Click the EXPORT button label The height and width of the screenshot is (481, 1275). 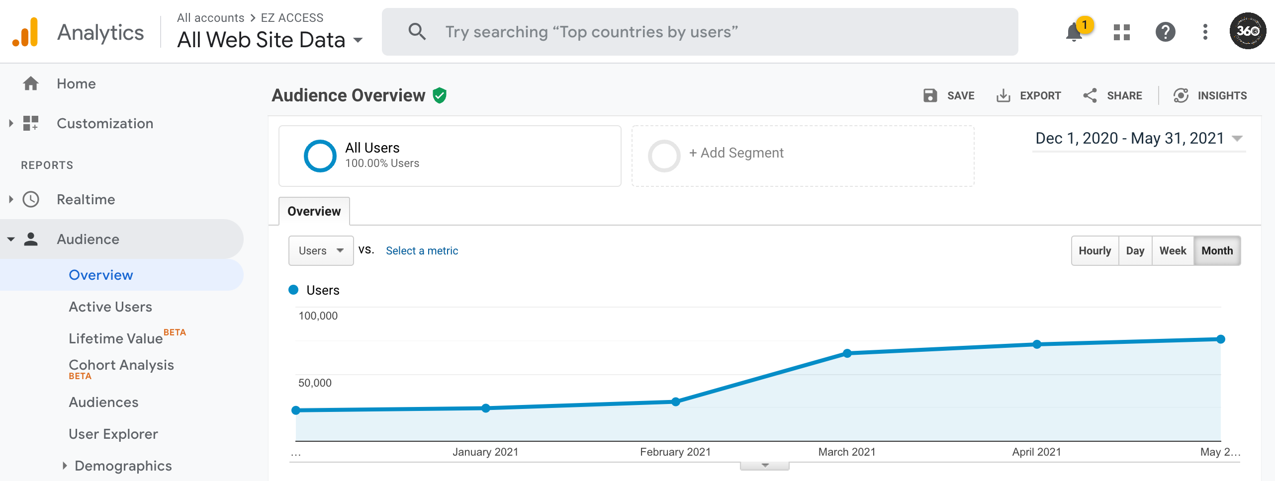1040,95
